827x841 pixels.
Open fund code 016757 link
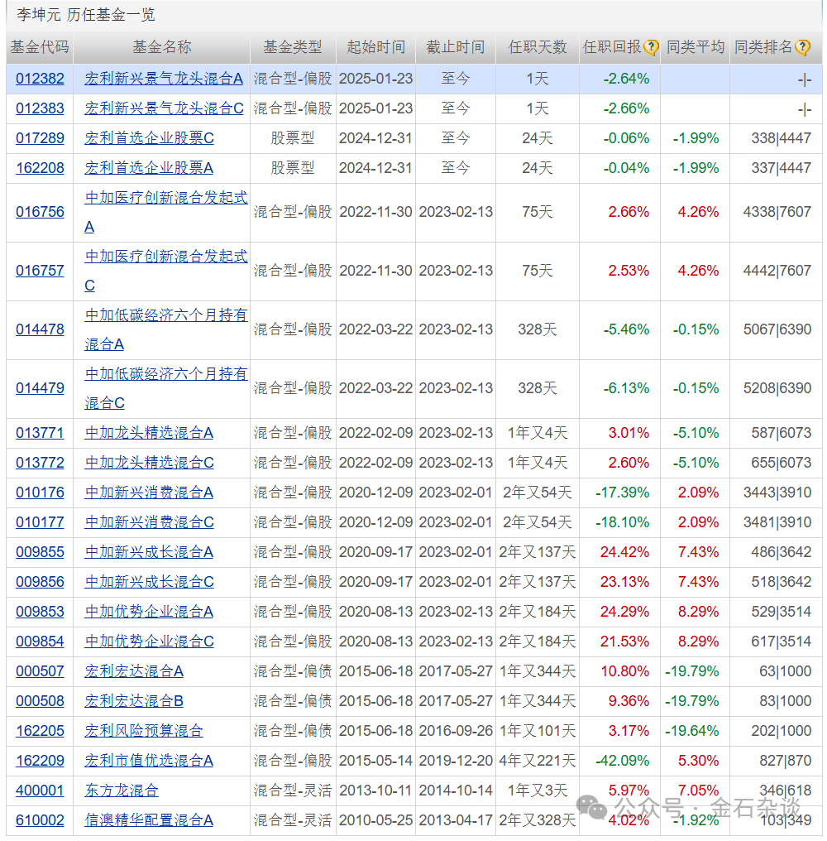click(41, 271)
